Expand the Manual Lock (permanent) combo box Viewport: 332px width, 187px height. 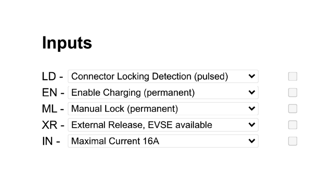[x=163, y=109]
